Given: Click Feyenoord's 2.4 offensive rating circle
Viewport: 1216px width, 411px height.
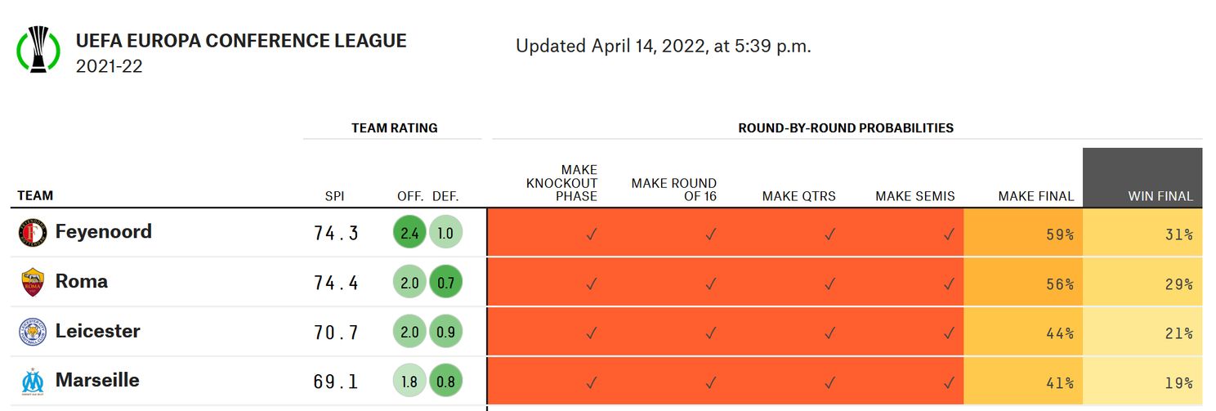Looking at the screenshot, I should pyautogui.click(x=410, y=233).
